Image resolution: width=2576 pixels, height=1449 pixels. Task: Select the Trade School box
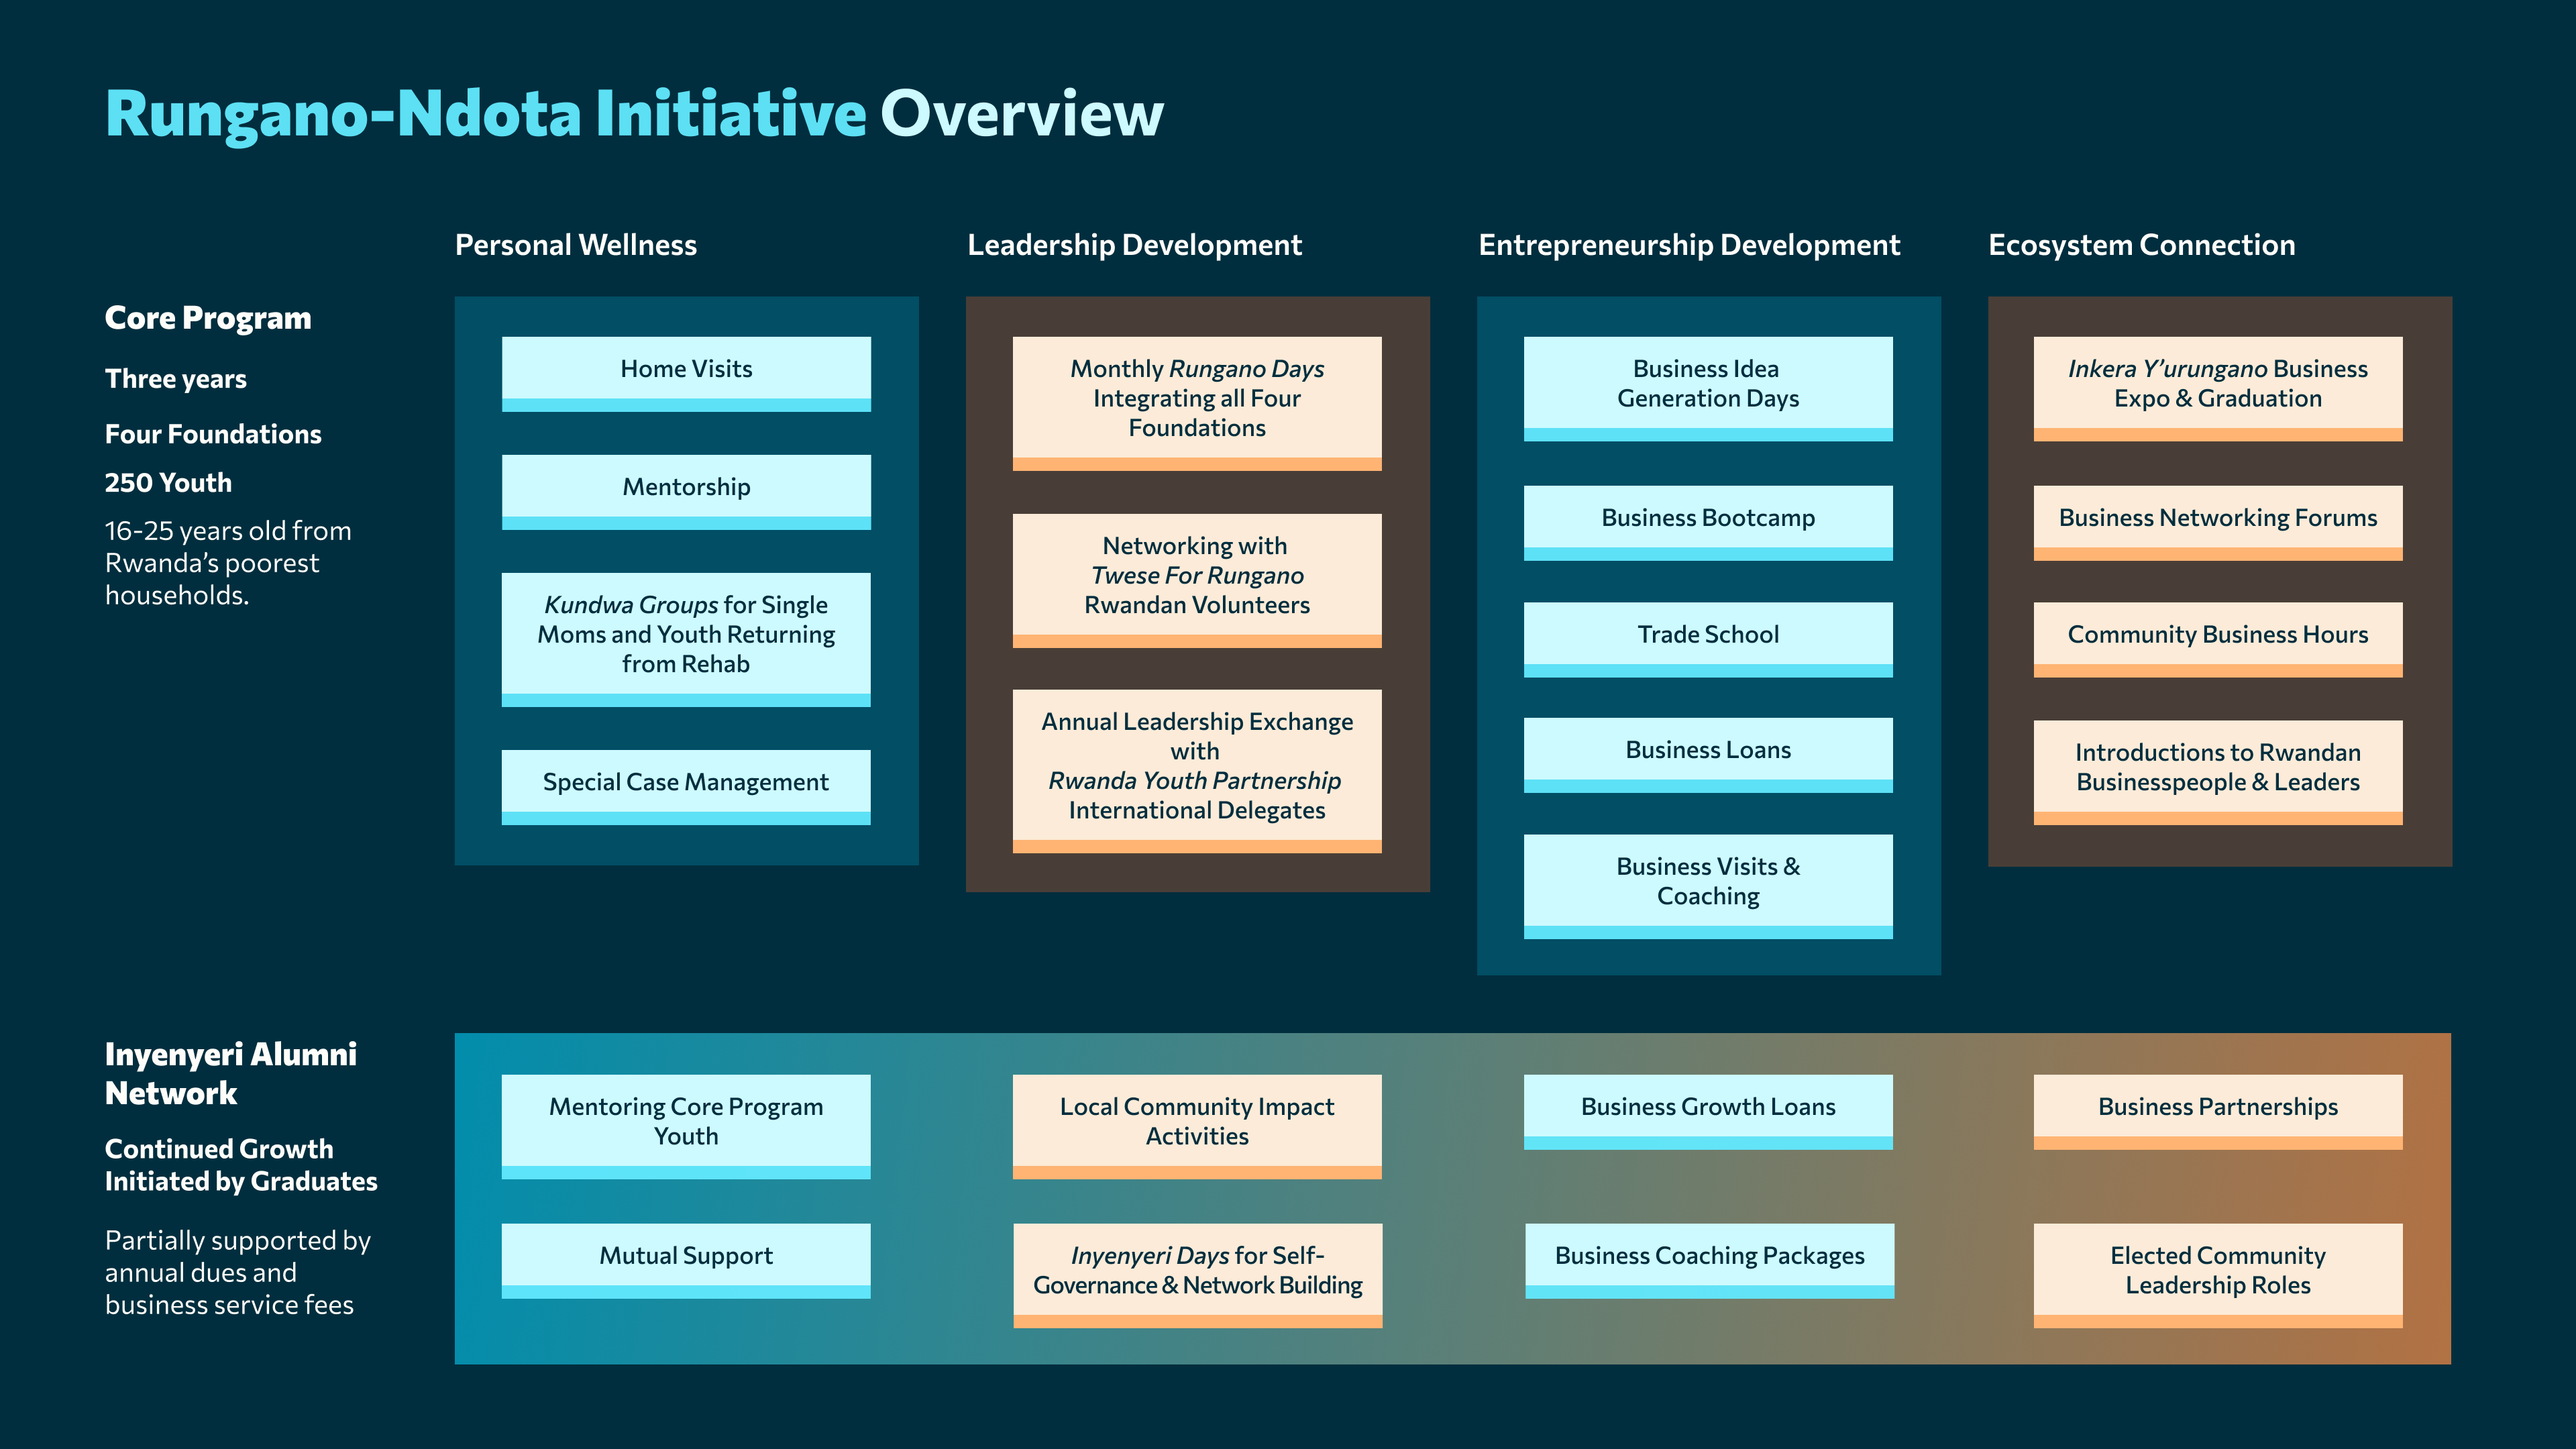(x=1708, y=637)
